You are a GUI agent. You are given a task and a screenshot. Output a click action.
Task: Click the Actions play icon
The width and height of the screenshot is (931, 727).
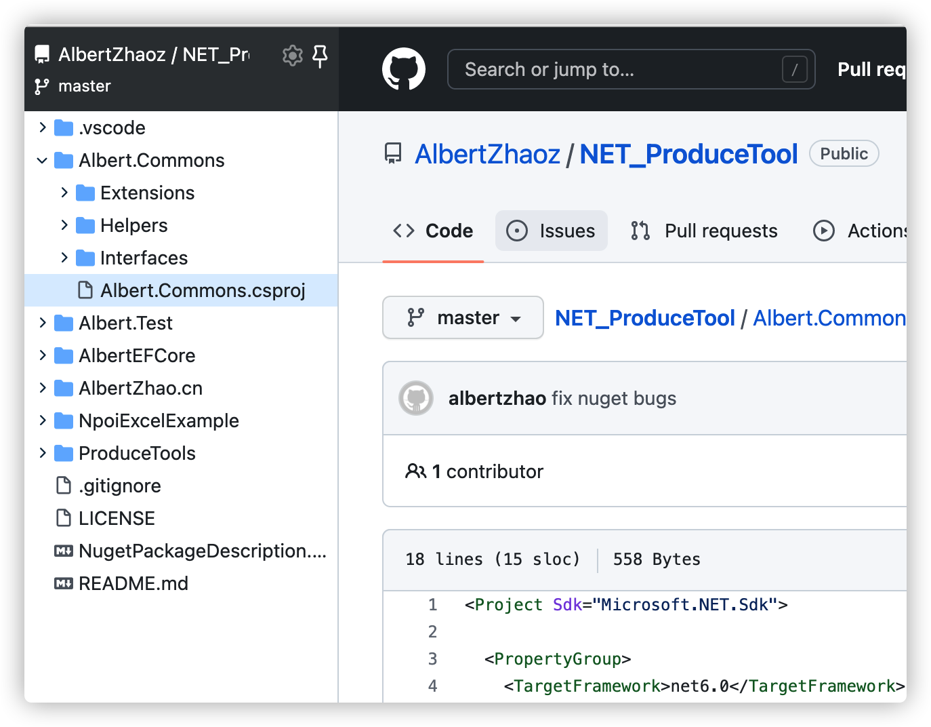(x=824, y=231)
